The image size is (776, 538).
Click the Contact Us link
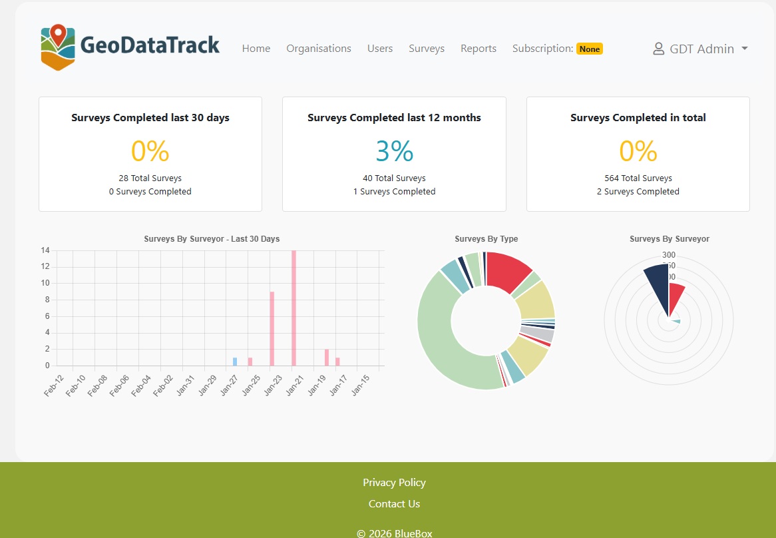click(x=394, y=504)
